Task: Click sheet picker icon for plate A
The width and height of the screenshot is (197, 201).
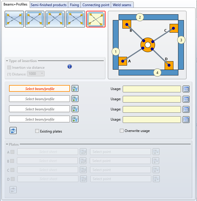Action: tap(83, 152)
